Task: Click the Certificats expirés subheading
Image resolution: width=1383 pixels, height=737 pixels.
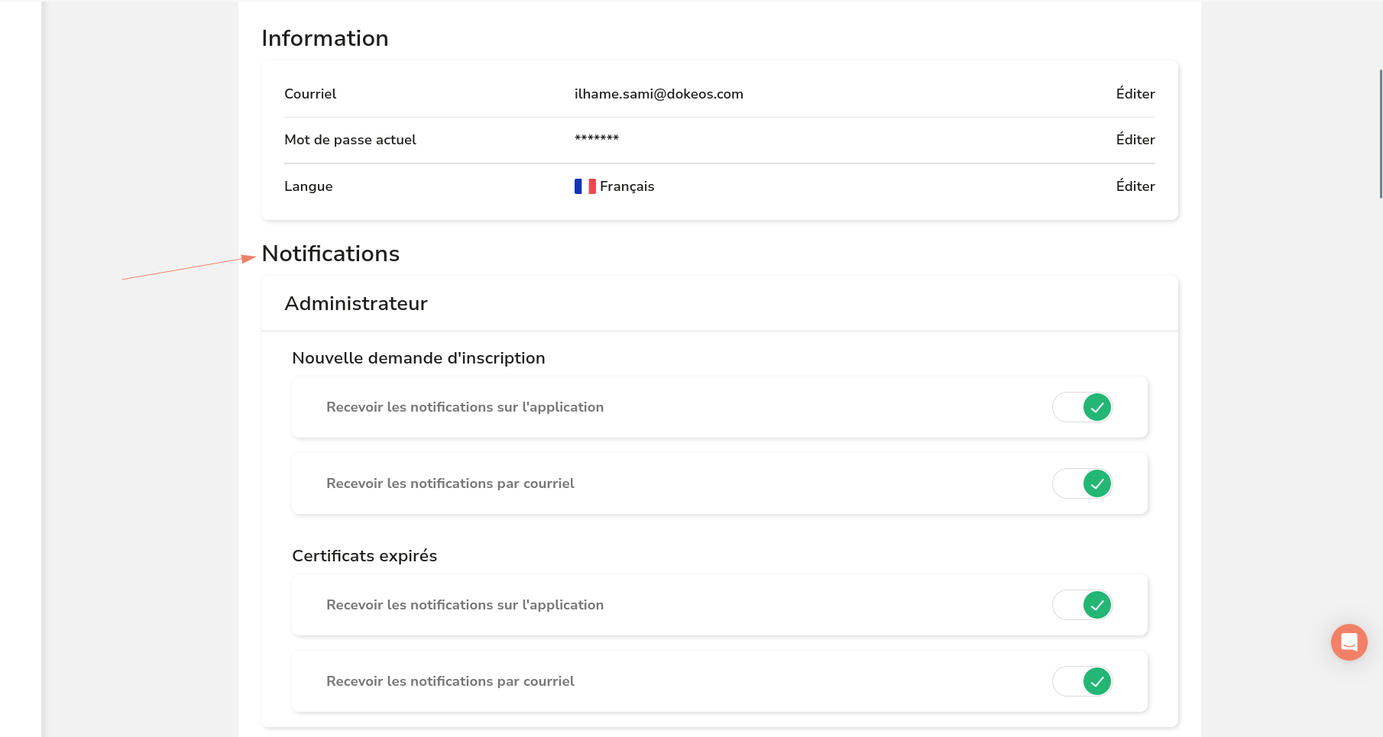Action: [x=364, y=556]
